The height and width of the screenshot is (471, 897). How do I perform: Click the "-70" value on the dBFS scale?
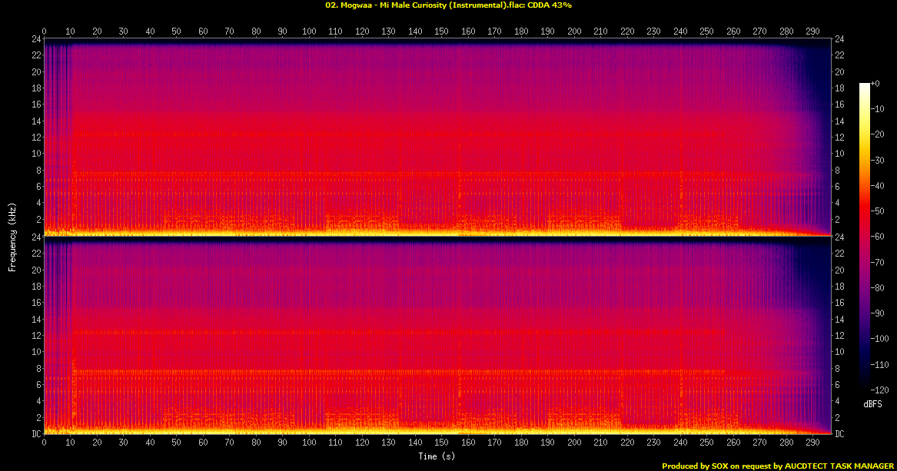pos(878,262)
